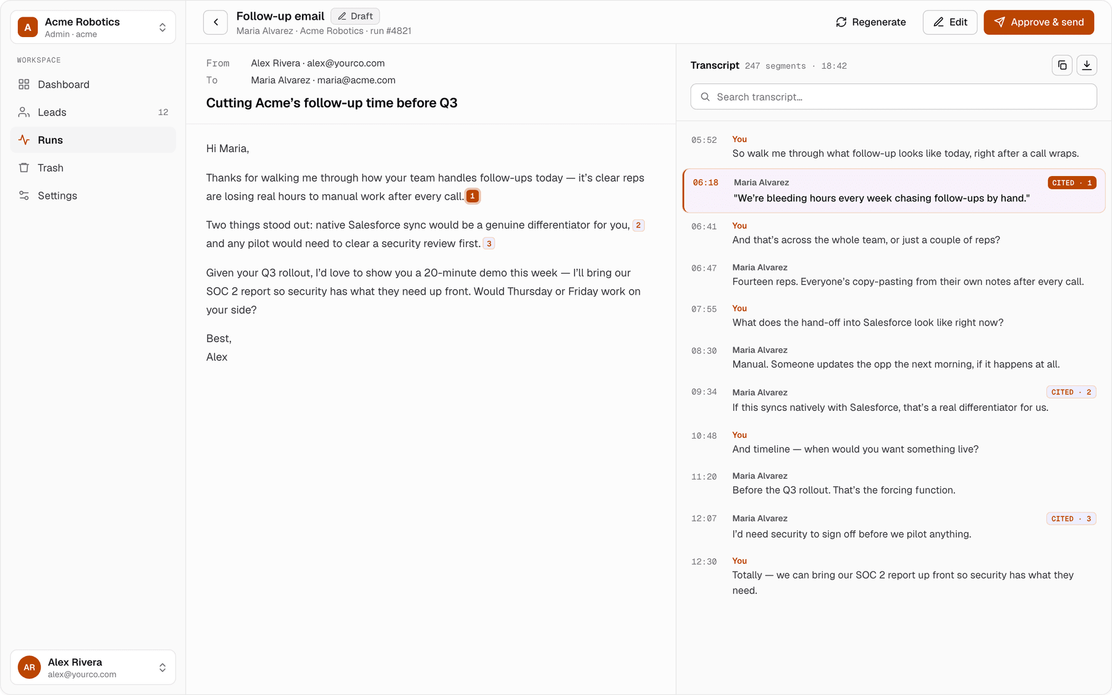The height and width of the screenshot is (695, 1112).
Task: Click the search magnifier icon in transcript
Action: coord(705,97)
